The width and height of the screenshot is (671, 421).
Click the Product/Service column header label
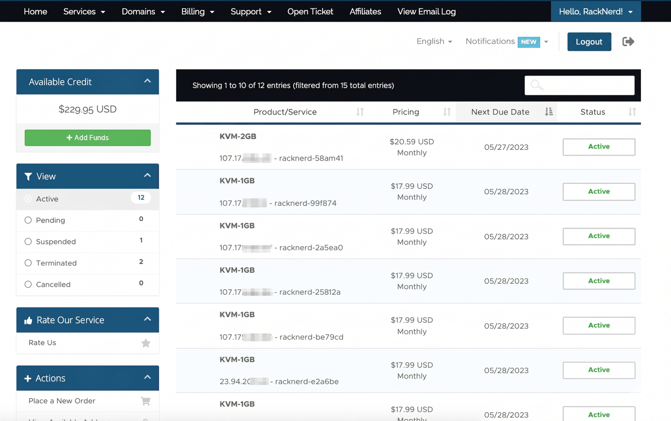[x=285, y=112]
